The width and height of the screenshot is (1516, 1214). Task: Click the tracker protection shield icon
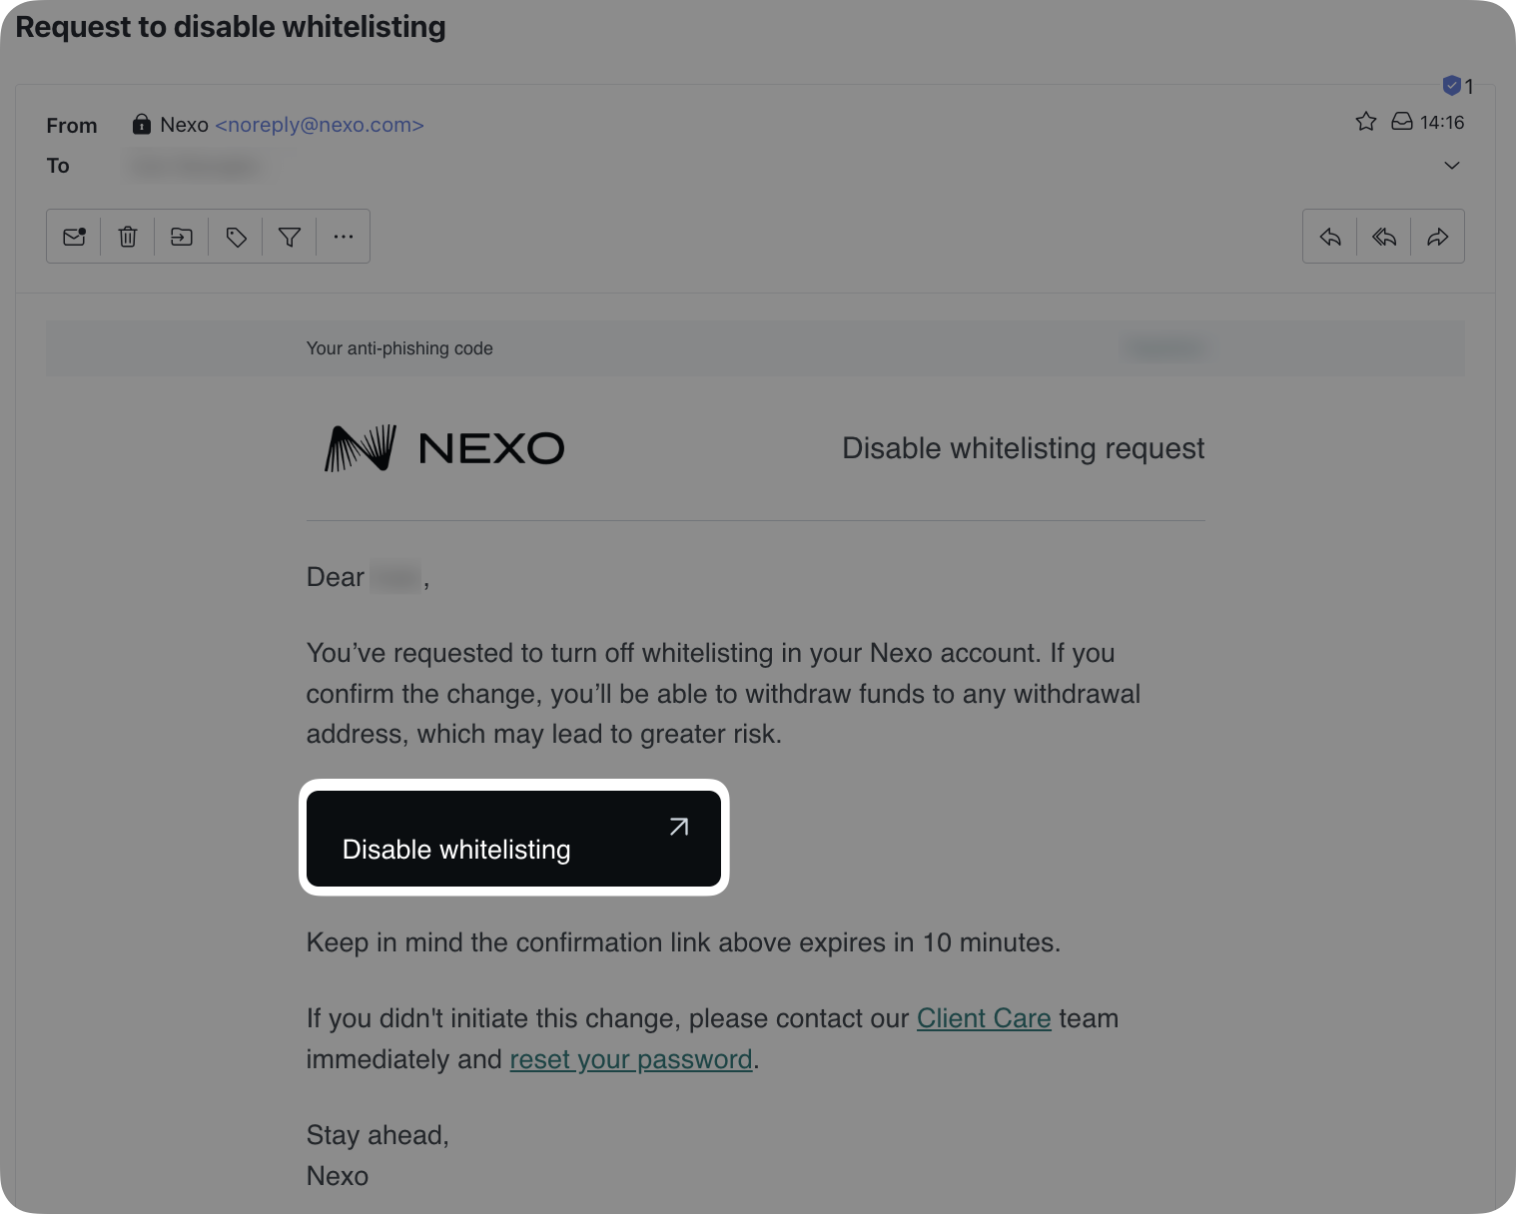click(1452, 86)
